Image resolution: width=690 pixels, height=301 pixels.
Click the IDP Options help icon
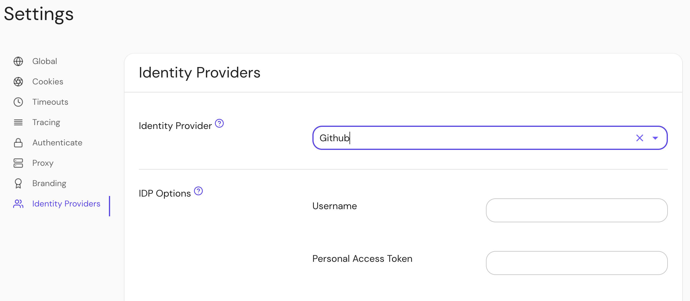[198, 191]
